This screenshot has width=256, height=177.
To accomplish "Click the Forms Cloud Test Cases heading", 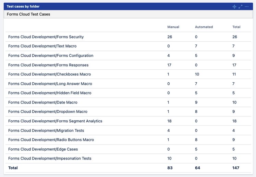I will coord(28,14).
